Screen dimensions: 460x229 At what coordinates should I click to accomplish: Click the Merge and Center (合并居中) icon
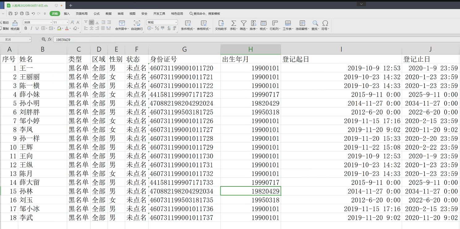(122, 23)
